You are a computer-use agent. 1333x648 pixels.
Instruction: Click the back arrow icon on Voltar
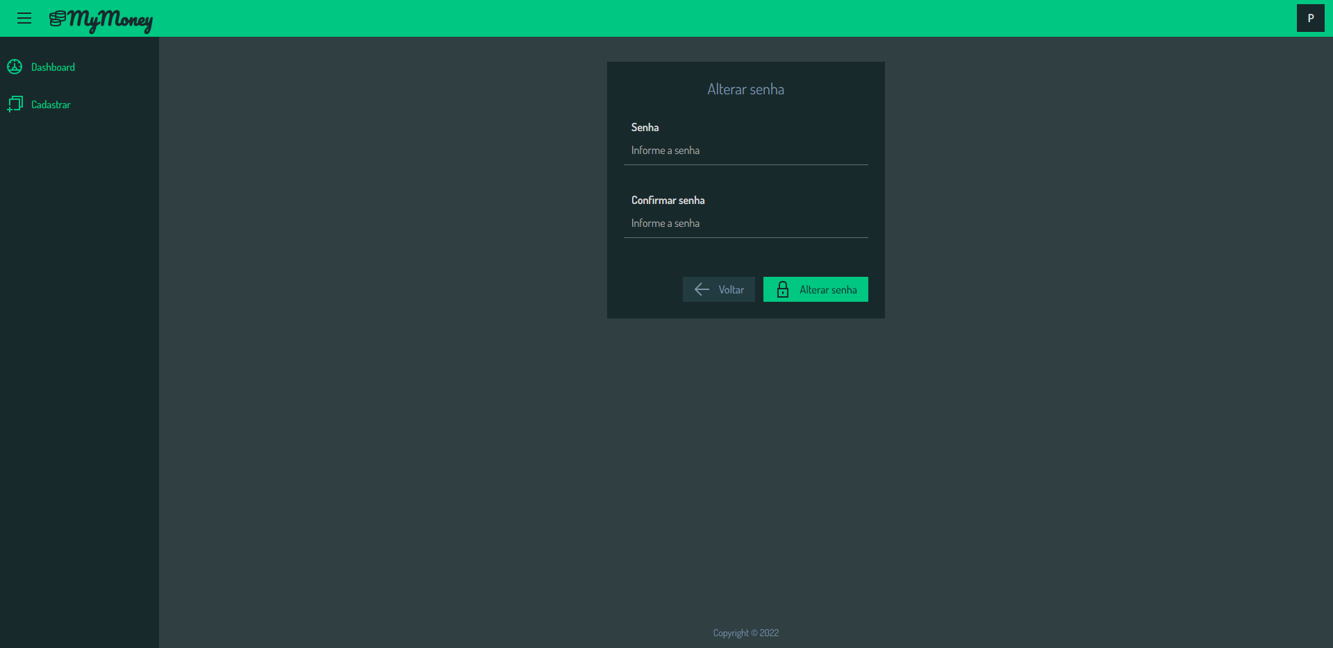[x=702, y=289]
